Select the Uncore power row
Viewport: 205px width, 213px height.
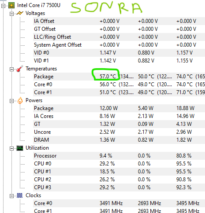(119, 132)
